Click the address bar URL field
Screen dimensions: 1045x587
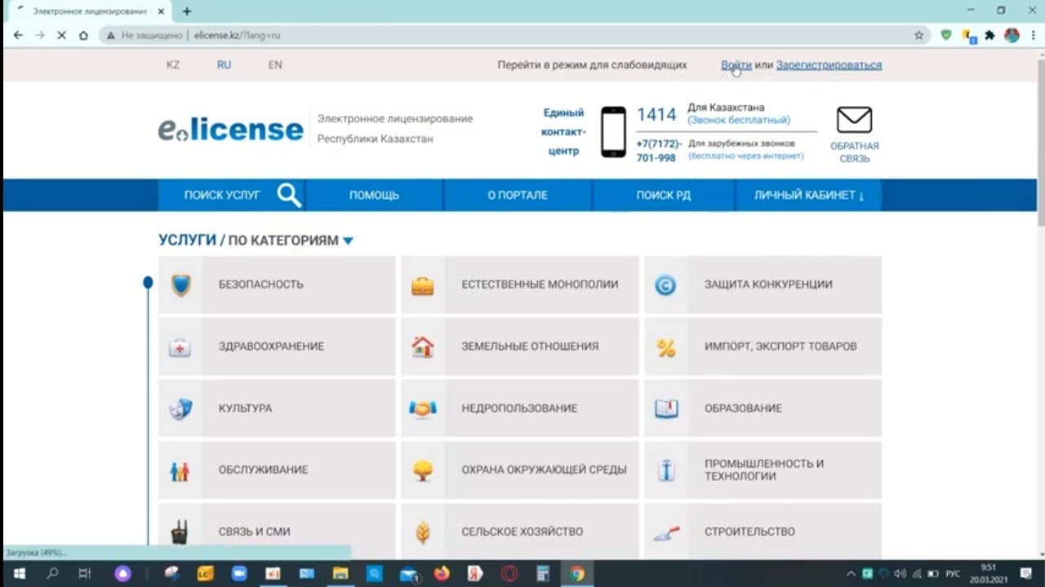514,35
